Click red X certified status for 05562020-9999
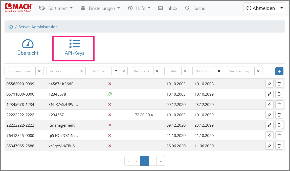This screenshot has width=290, height=171. point(110,84)
